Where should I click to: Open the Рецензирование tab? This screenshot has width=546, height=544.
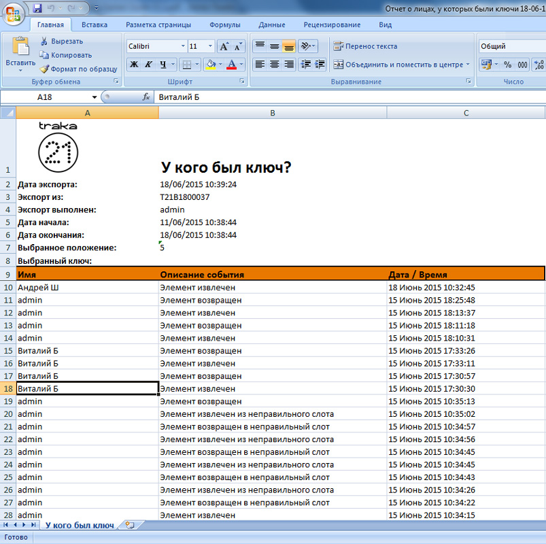coord(332,24)
